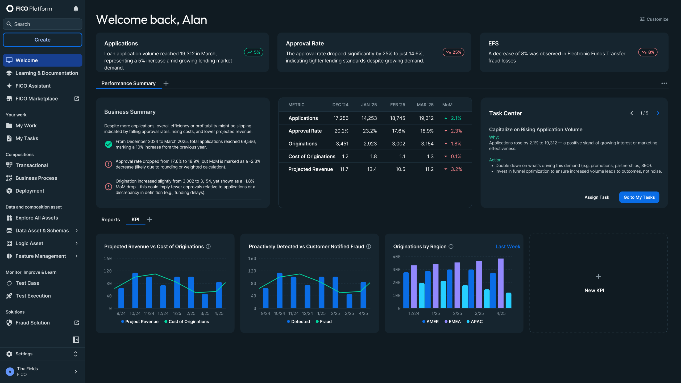Toggle the Fraud legend item
The width and height of the screenshot is (681, 383).
[x=324, y=322]
